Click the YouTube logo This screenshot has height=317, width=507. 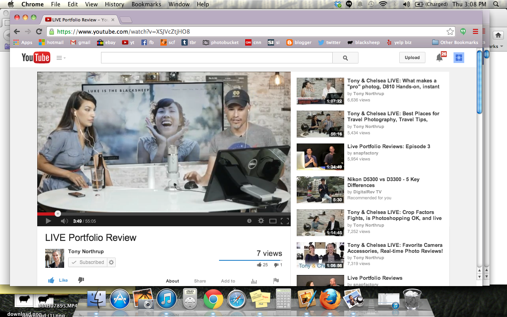[x=36, y=57]
